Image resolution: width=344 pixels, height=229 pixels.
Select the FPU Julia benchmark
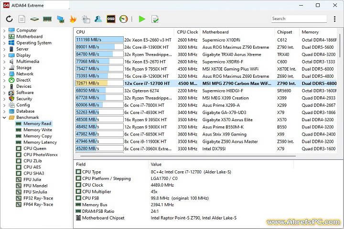[x=32, y=179]
